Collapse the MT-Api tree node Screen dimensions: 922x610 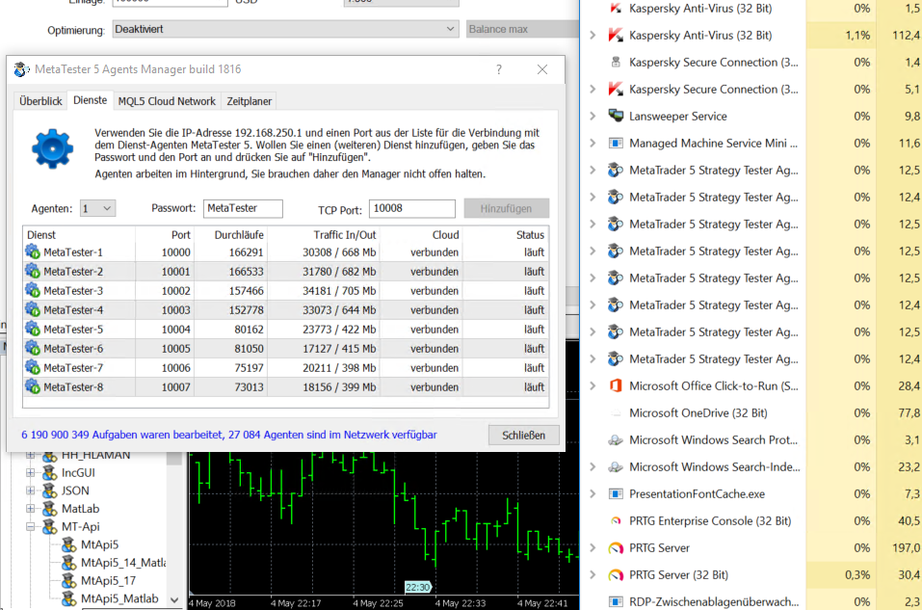[30, 526]
